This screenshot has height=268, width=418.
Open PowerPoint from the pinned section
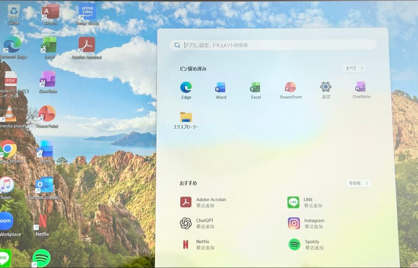point(290,90)
